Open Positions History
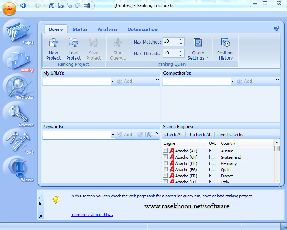287x230 pixels. tap(226, 49)
